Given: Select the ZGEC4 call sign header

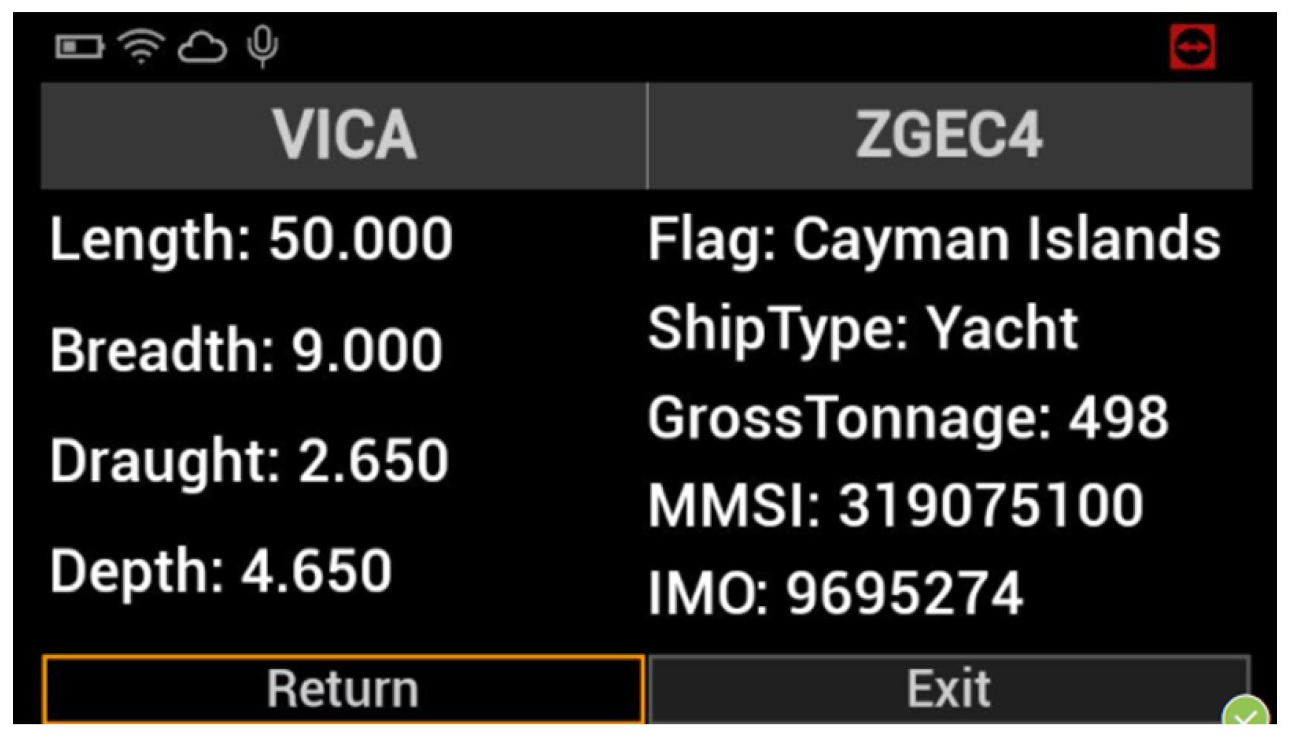Looking at the screenshot, I should (949, 135).
